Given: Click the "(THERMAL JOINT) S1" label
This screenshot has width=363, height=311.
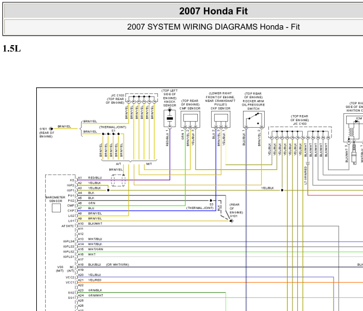Looking at the screenshot, I should (113, 129).
